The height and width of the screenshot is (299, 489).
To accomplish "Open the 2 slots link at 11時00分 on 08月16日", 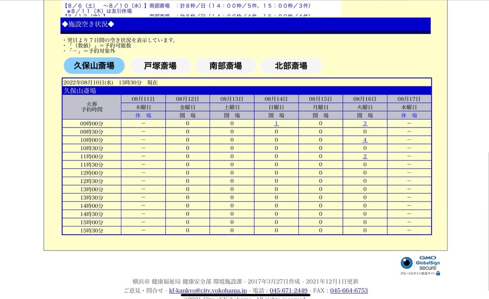I will [x=365, y=156].
